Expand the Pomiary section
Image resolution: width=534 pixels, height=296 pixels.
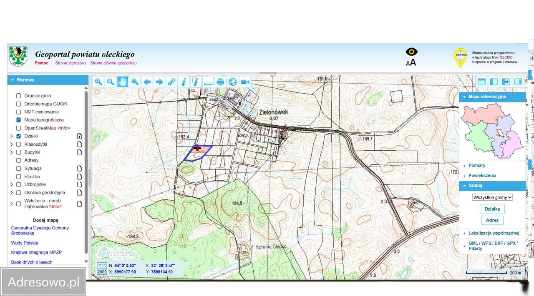492,166
